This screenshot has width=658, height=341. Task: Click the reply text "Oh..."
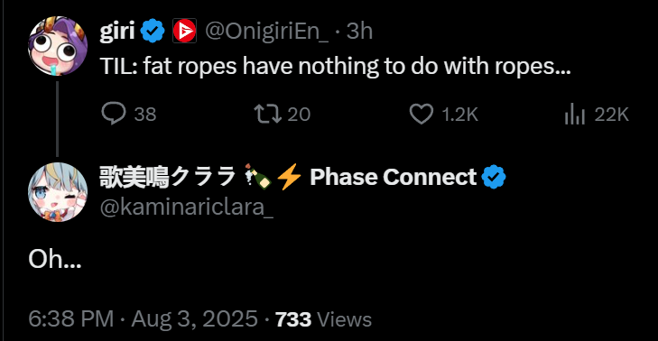coord(55,259)
